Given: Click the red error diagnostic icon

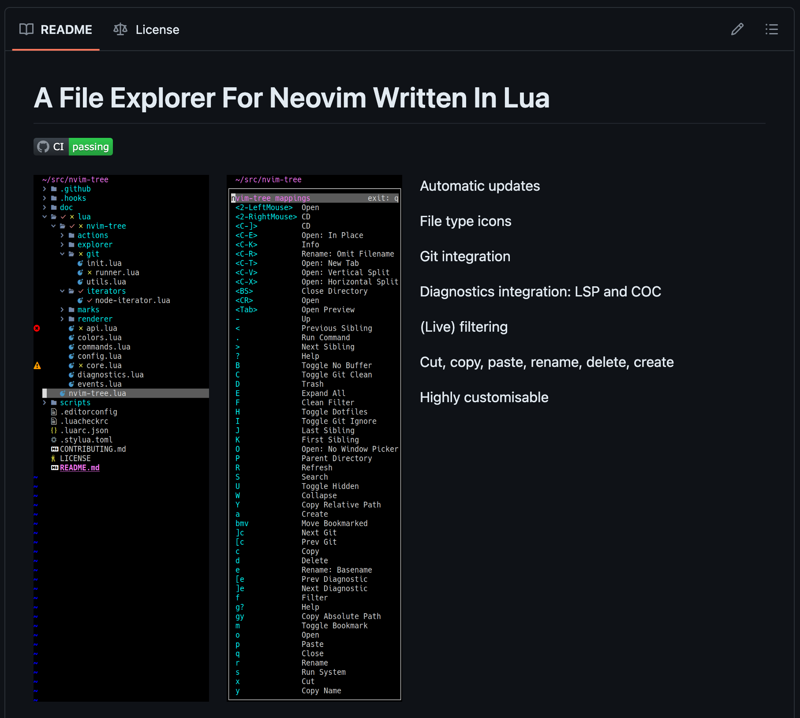Looking at the screenshot, I should [x=37, y=328].
